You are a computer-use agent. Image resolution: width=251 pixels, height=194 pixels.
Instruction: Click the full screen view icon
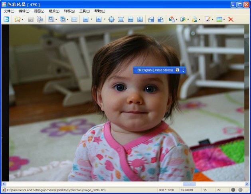(74, 19)
